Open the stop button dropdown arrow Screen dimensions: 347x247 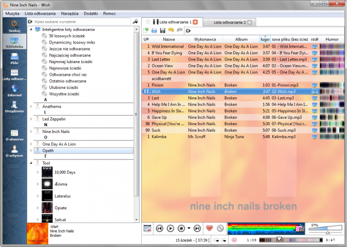point(189,228)
